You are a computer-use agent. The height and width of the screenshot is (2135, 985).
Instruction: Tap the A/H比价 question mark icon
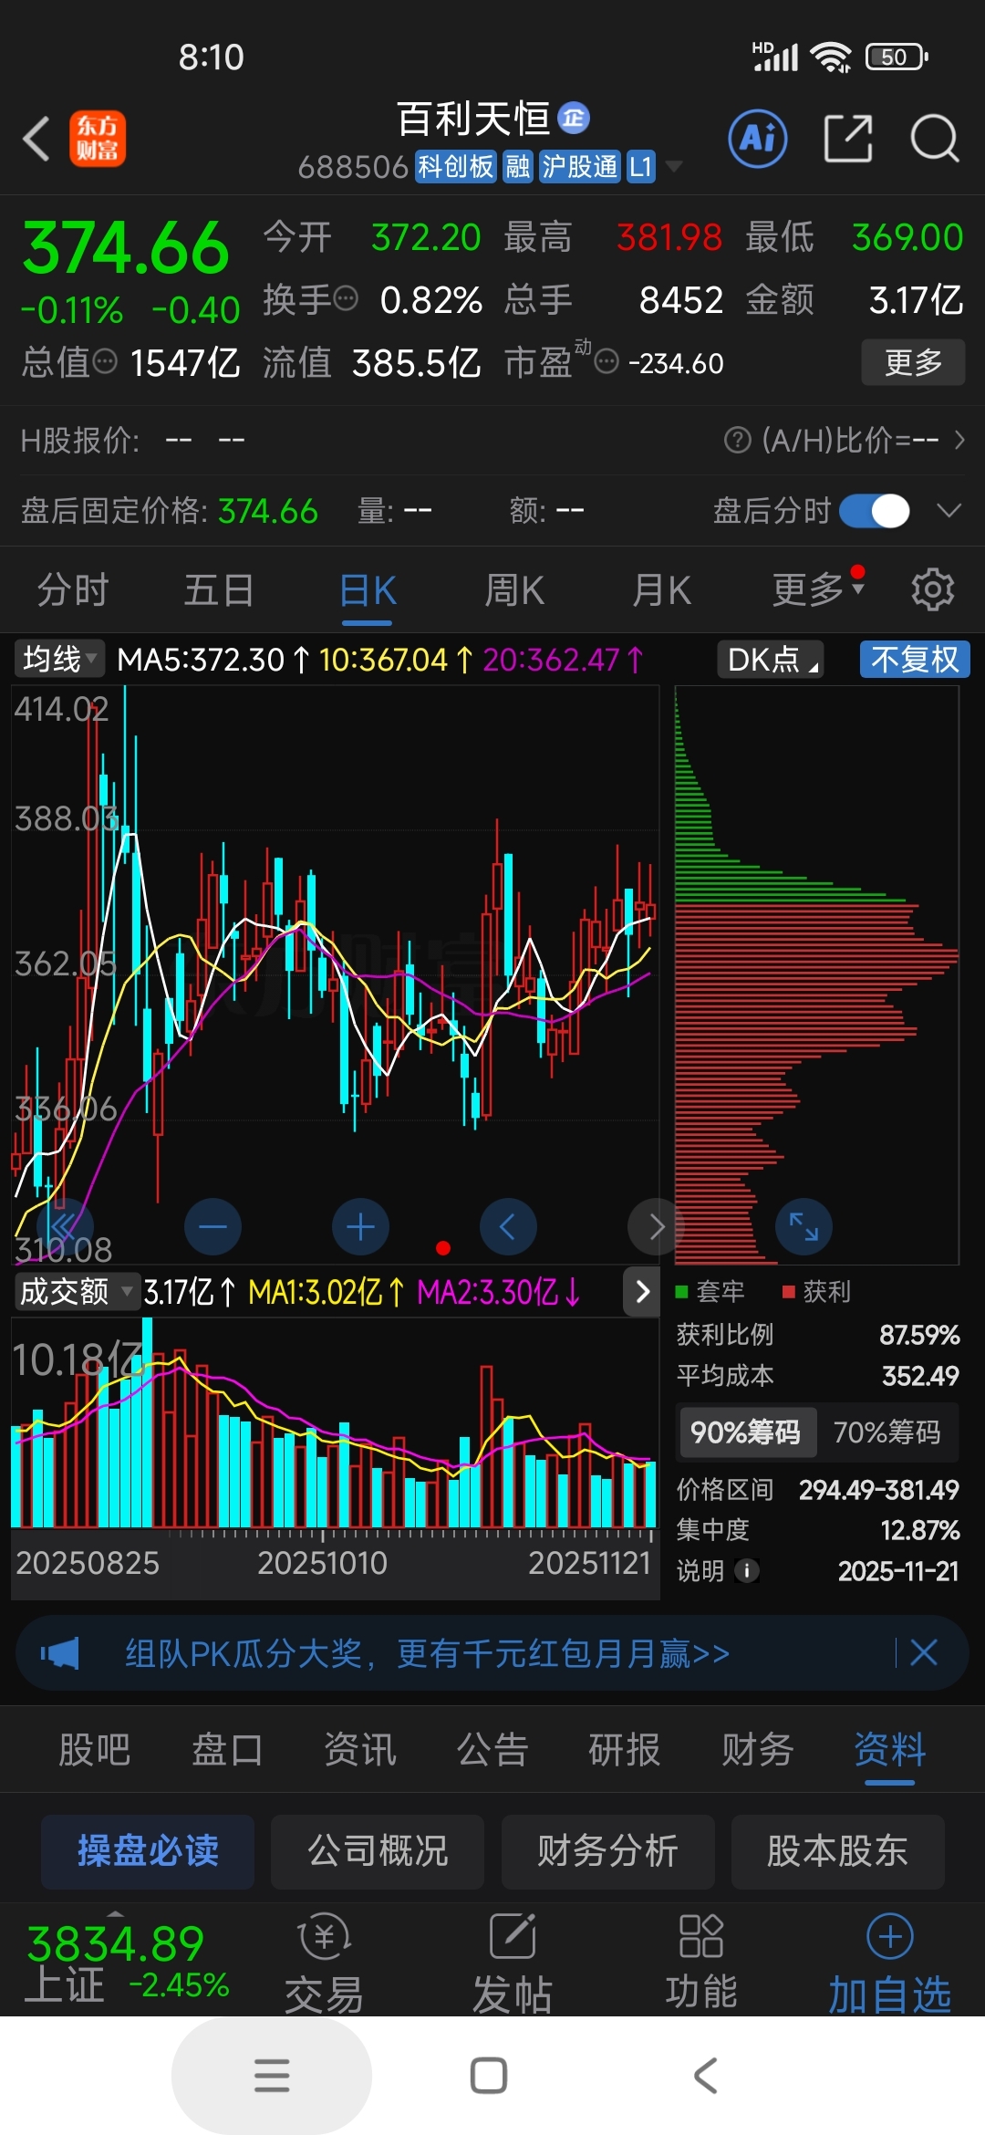pyautogui.click(x=737, y=440)
